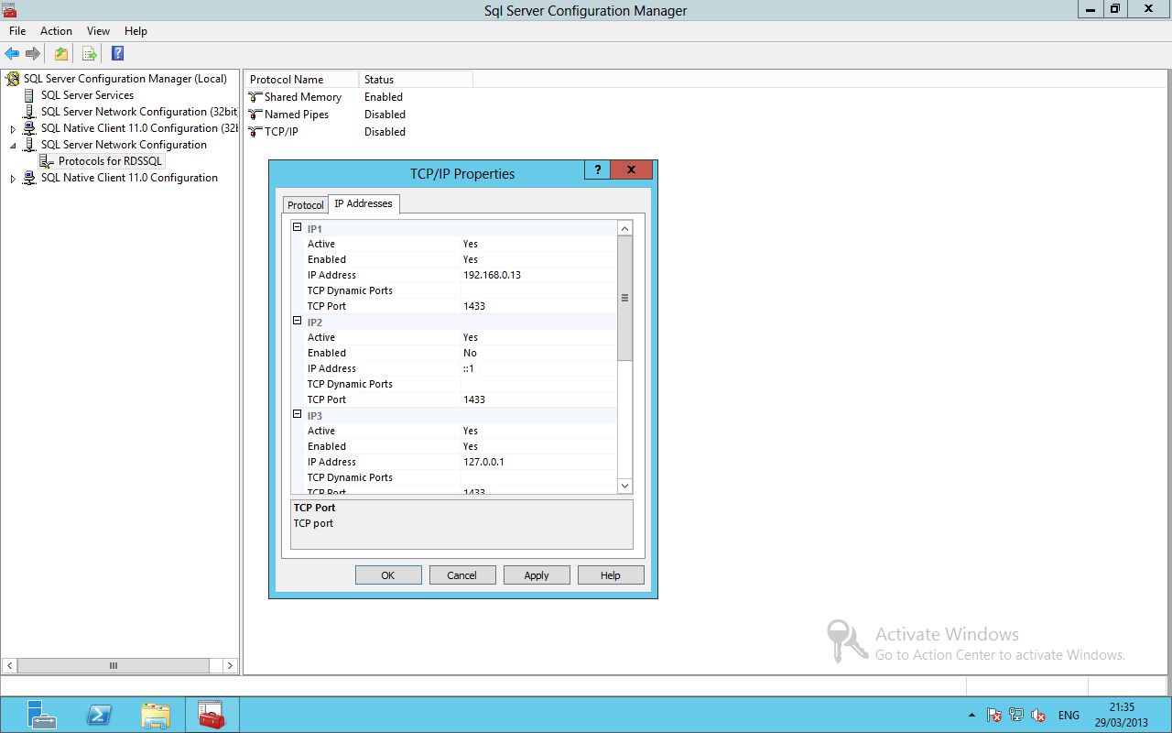
Task: Click the Up one level folder icon
Action: coord(60,53)
